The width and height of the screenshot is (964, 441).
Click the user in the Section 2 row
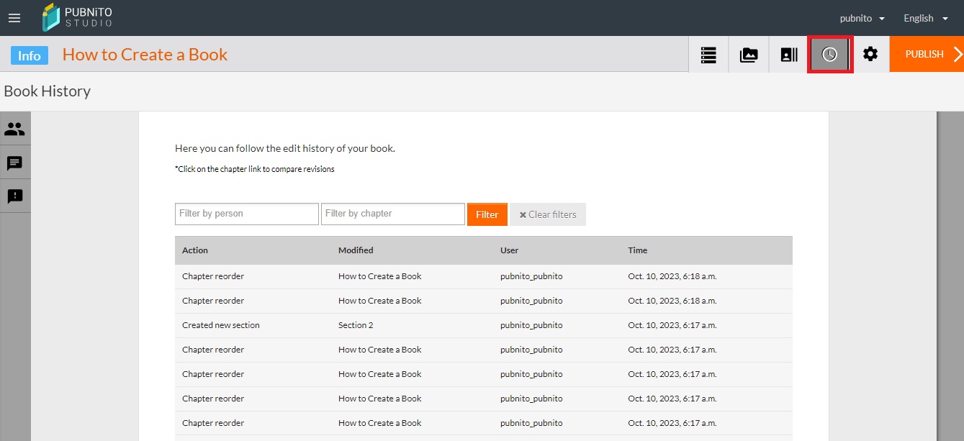531,325
